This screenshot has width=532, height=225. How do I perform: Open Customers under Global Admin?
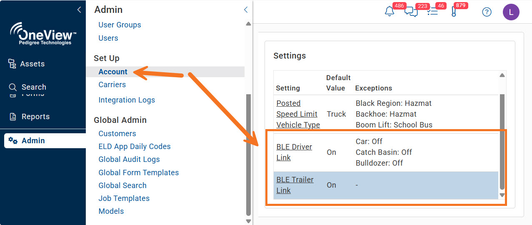pyautogui.click(x=117, y=134)
